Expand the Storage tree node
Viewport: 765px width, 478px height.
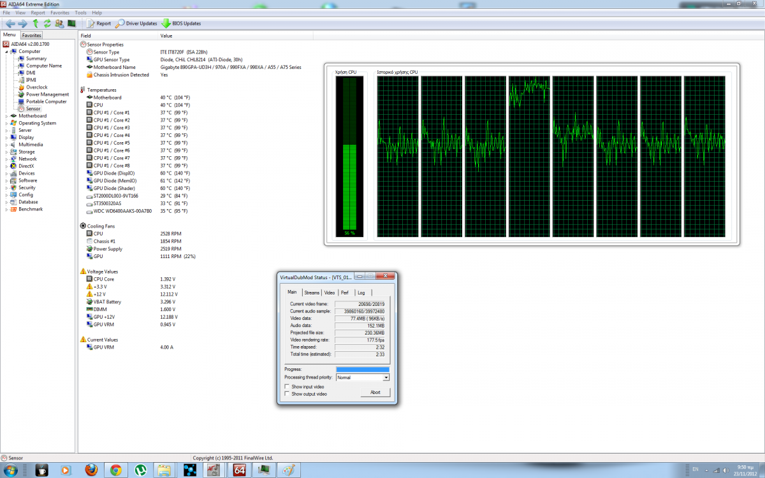click(x=6, y=152)
